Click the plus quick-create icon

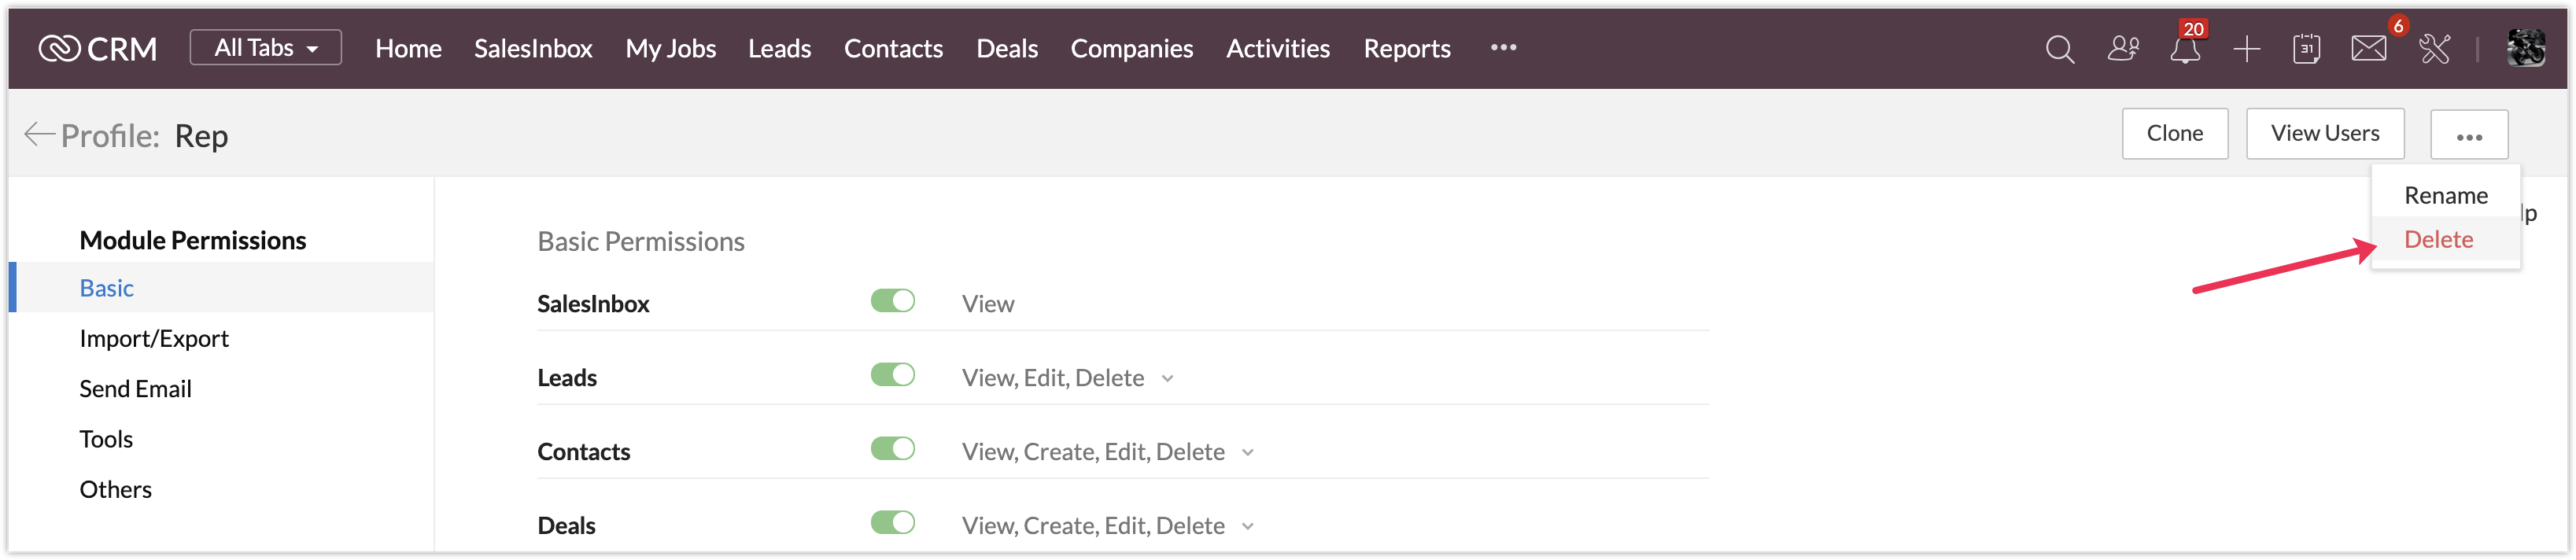coord(2246,49)
